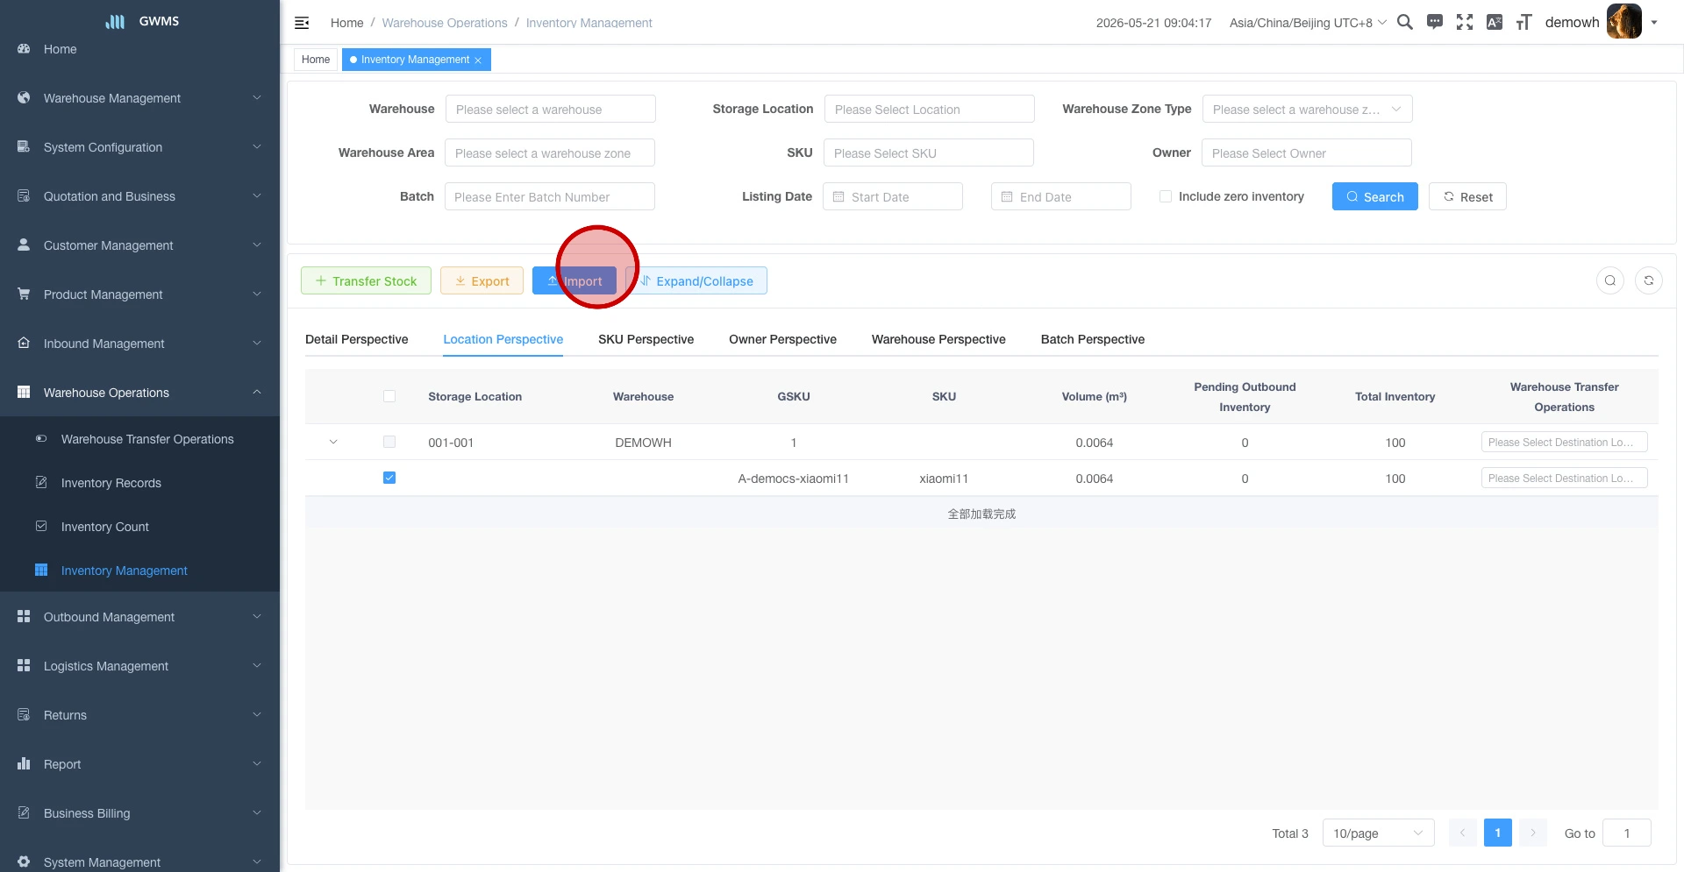Switch to Warehouse Perspective tab
1684x872 pixels.
[938, 339]
